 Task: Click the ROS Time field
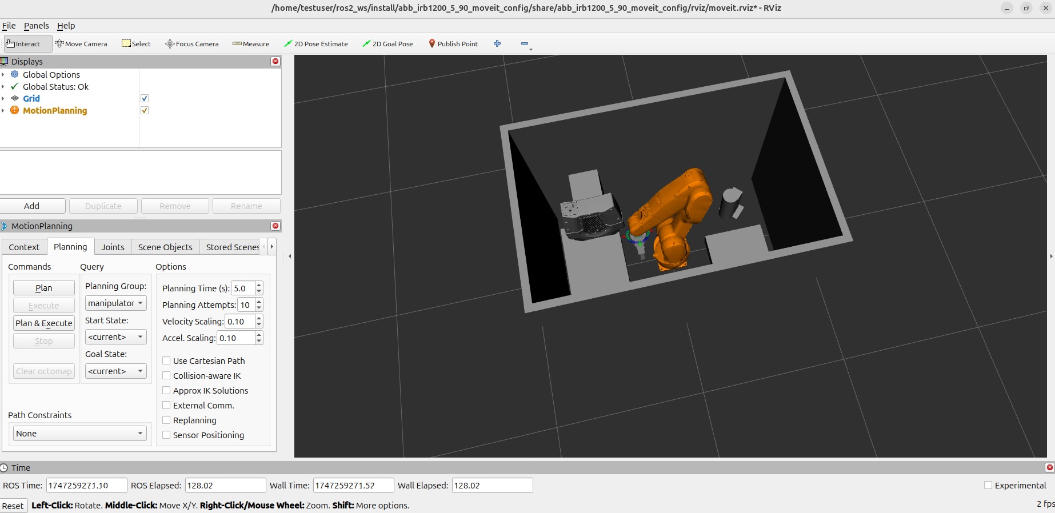click(x=86, y=486)
